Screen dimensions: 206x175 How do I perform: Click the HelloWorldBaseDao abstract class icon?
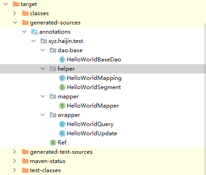click(x=62, y=60)
